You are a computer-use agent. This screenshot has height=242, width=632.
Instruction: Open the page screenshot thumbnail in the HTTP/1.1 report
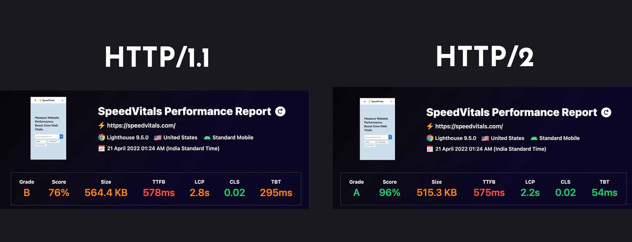48,128
